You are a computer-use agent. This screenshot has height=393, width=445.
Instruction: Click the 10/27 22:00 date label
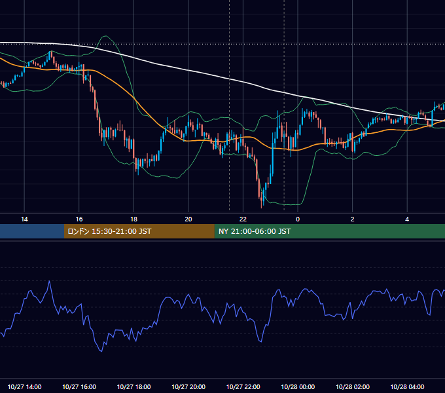click(x=243, y=386)
